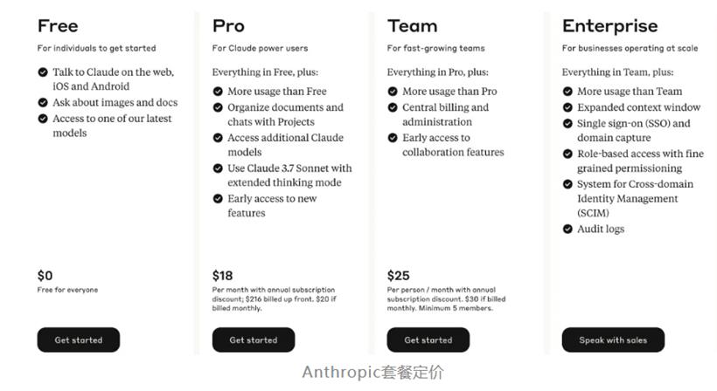Click the $25 Team price text

point(398,276)
